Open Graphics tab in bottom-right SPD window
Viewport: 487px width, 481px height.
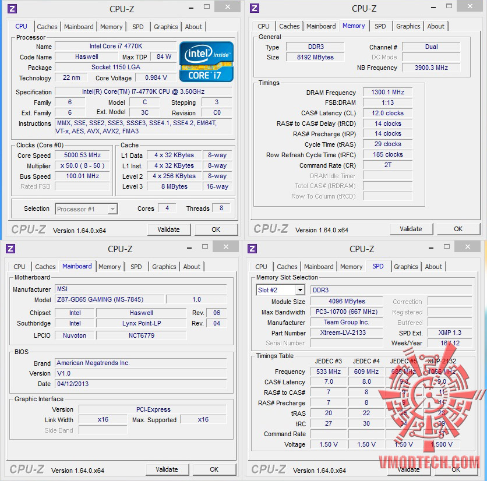click(x=406, y=267)
